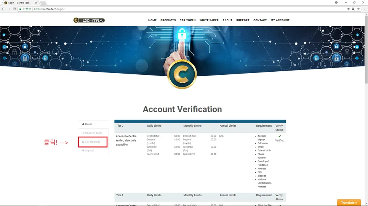Screen dimensions: 368x206
Task: Click the green secure padlock icon
Action: [x=21, y=9]
